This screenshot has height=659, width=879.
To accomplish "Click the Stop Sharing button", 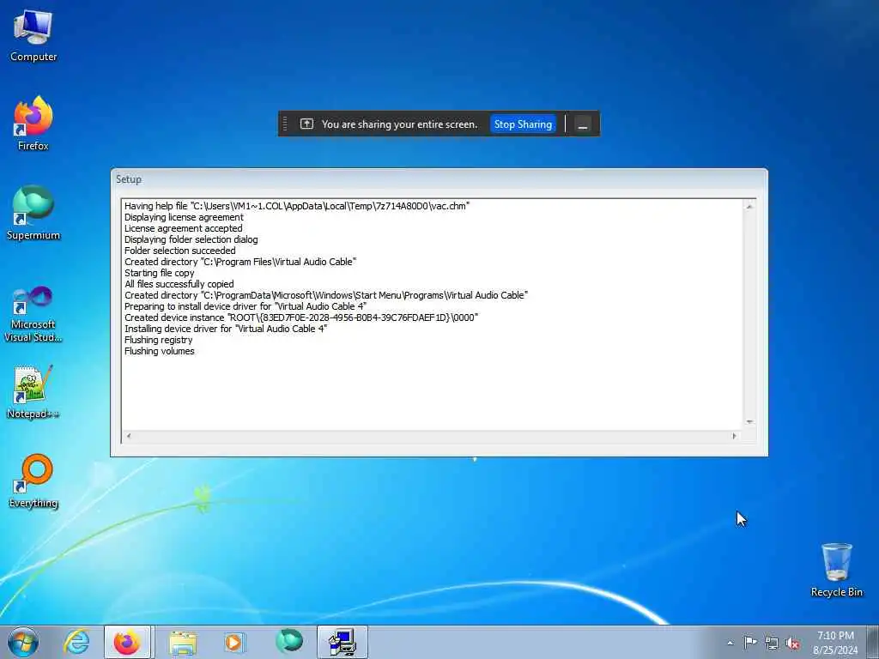I will tap(523, 124).
